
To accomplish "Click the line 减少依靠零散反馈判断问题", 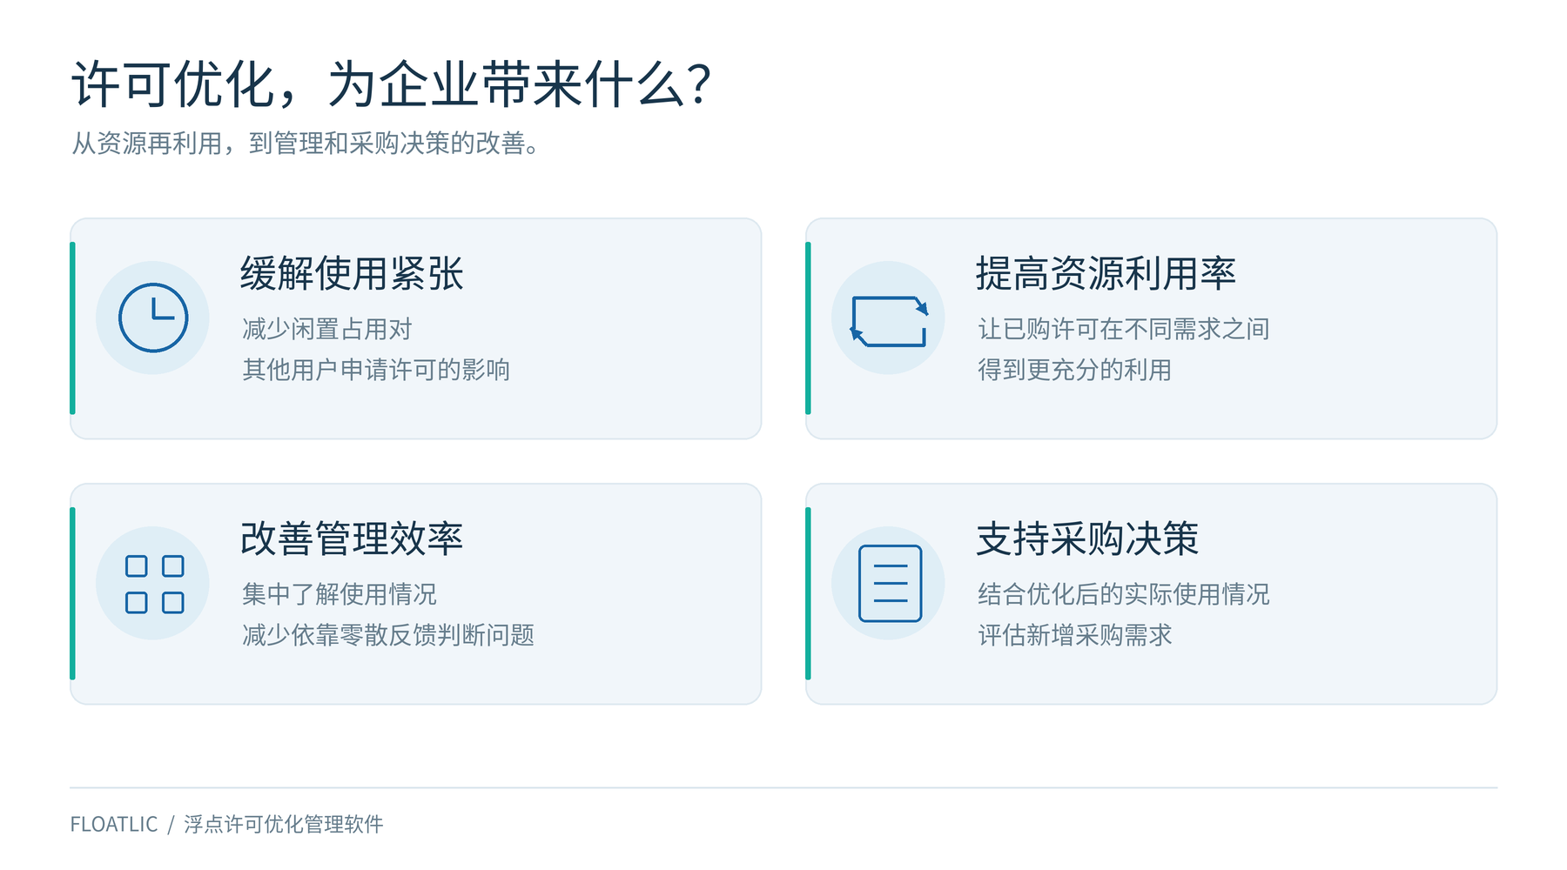I will coord(387,635).
